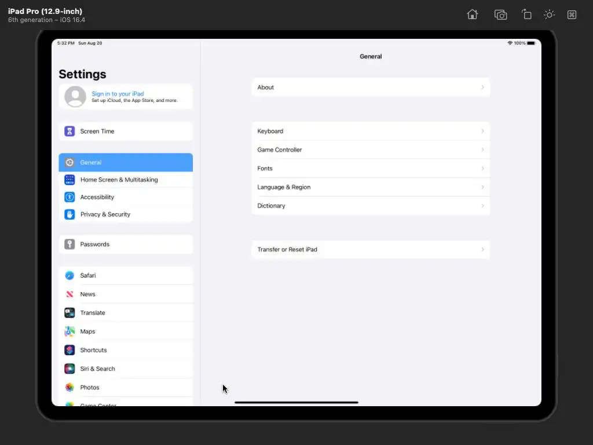
Task: Click the Translate app icon
Action: [69, 313]
